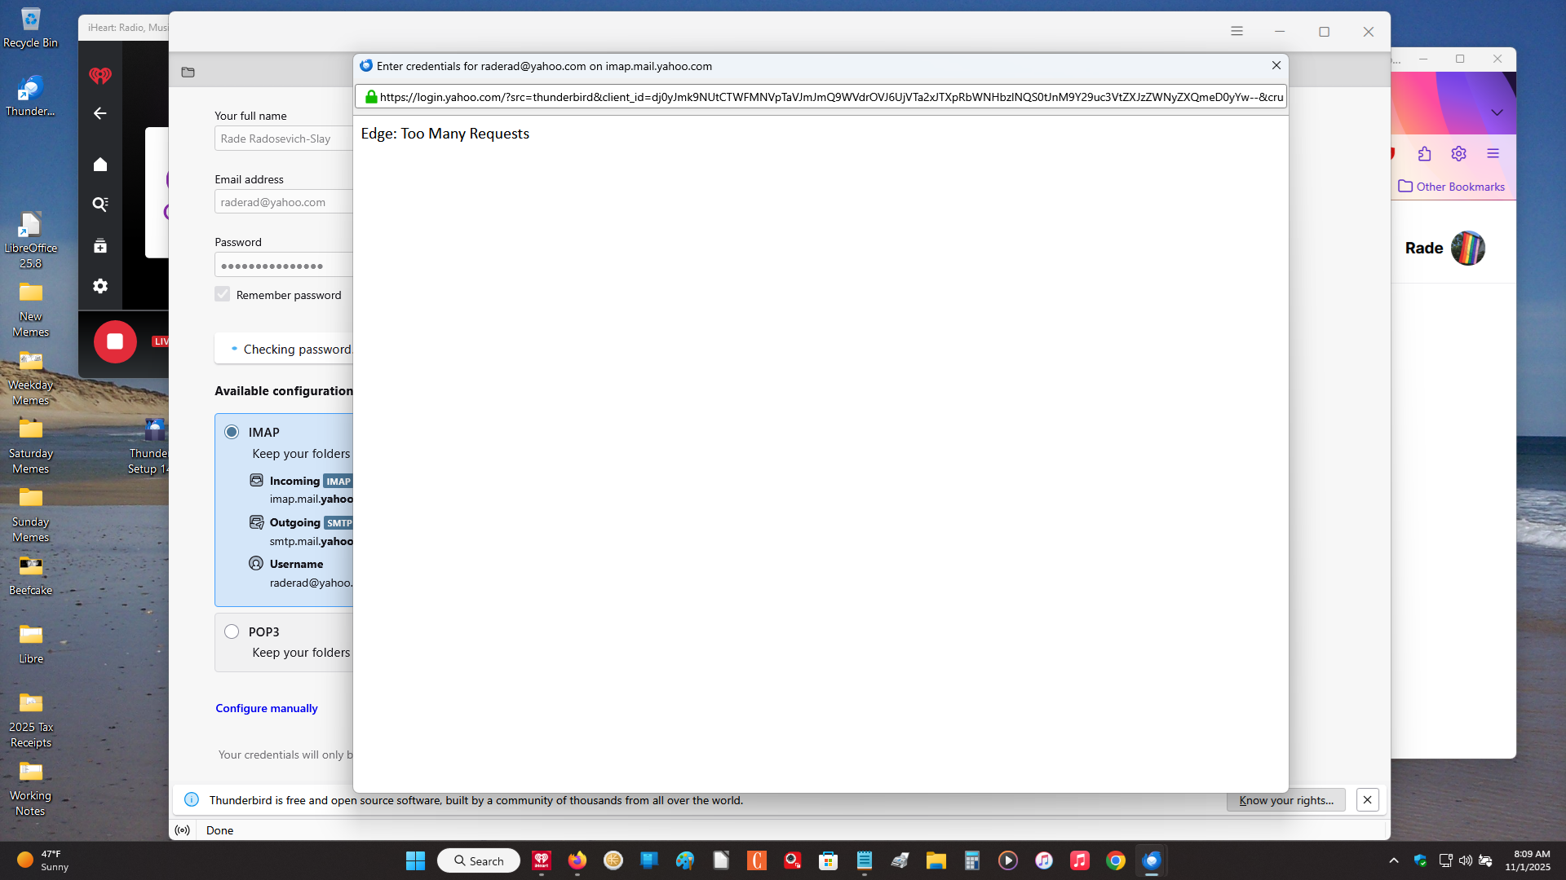Open Windows Start menu

(x=415, y=860)
